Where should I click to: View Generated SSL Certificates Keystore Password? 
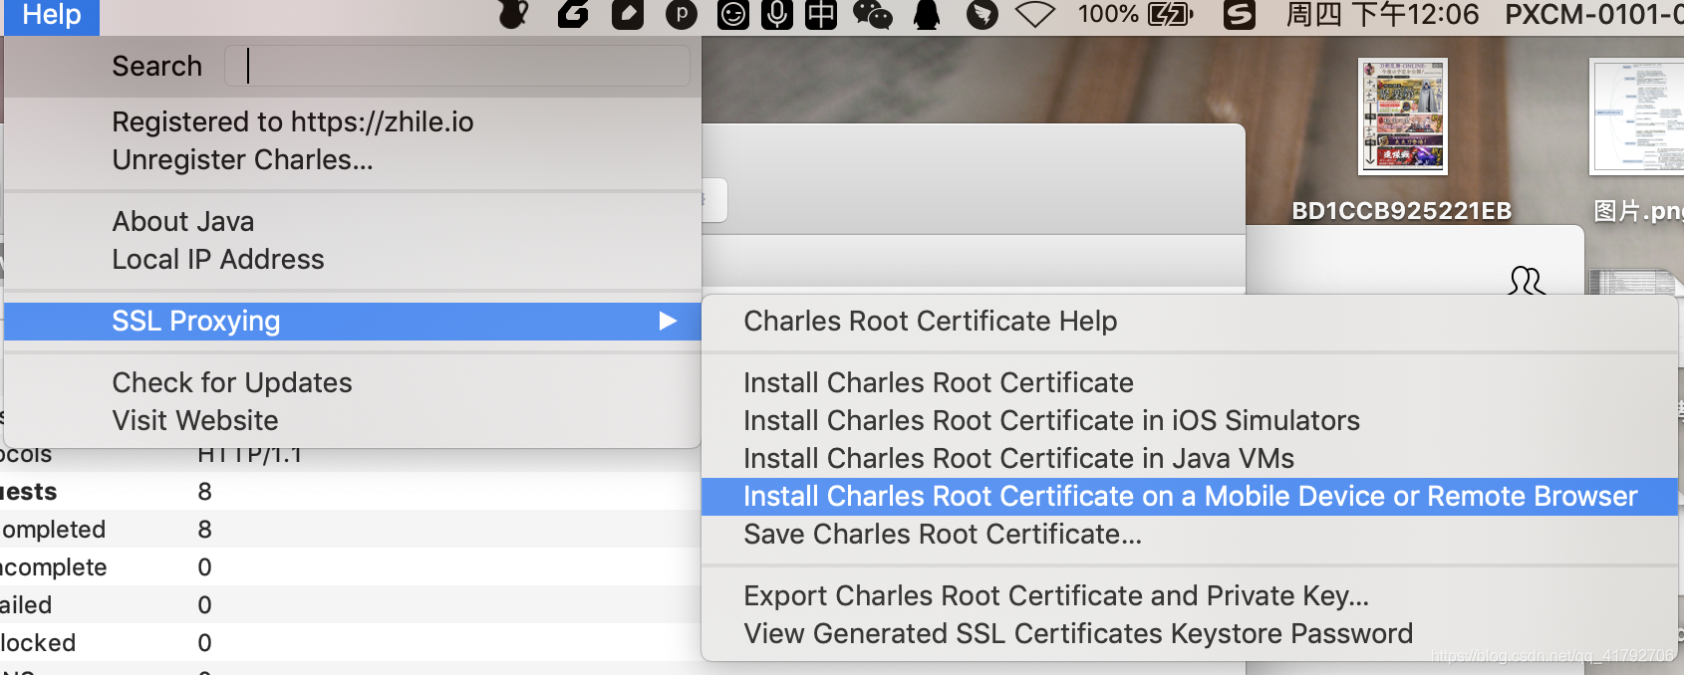[1078, 633]
